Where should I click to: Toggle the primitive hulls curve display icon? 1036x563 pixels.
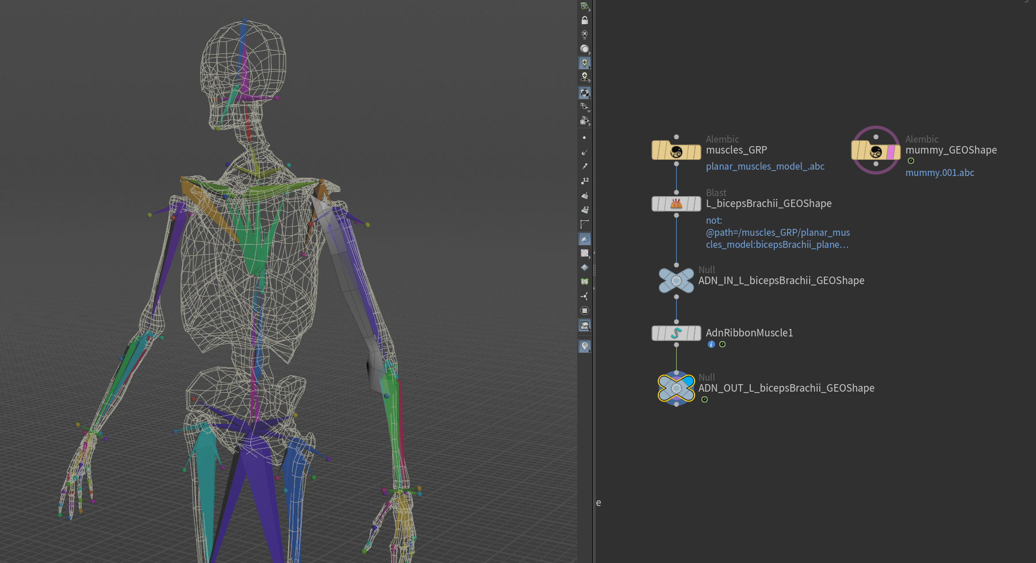(585, 224)
